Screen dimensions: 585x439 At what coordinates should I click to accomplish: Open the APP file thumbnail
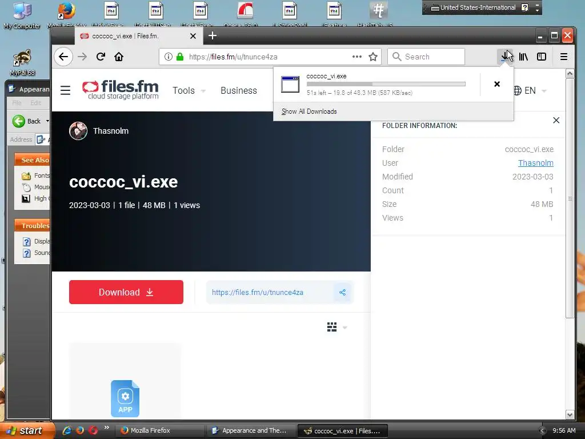[x=125, y=398]
